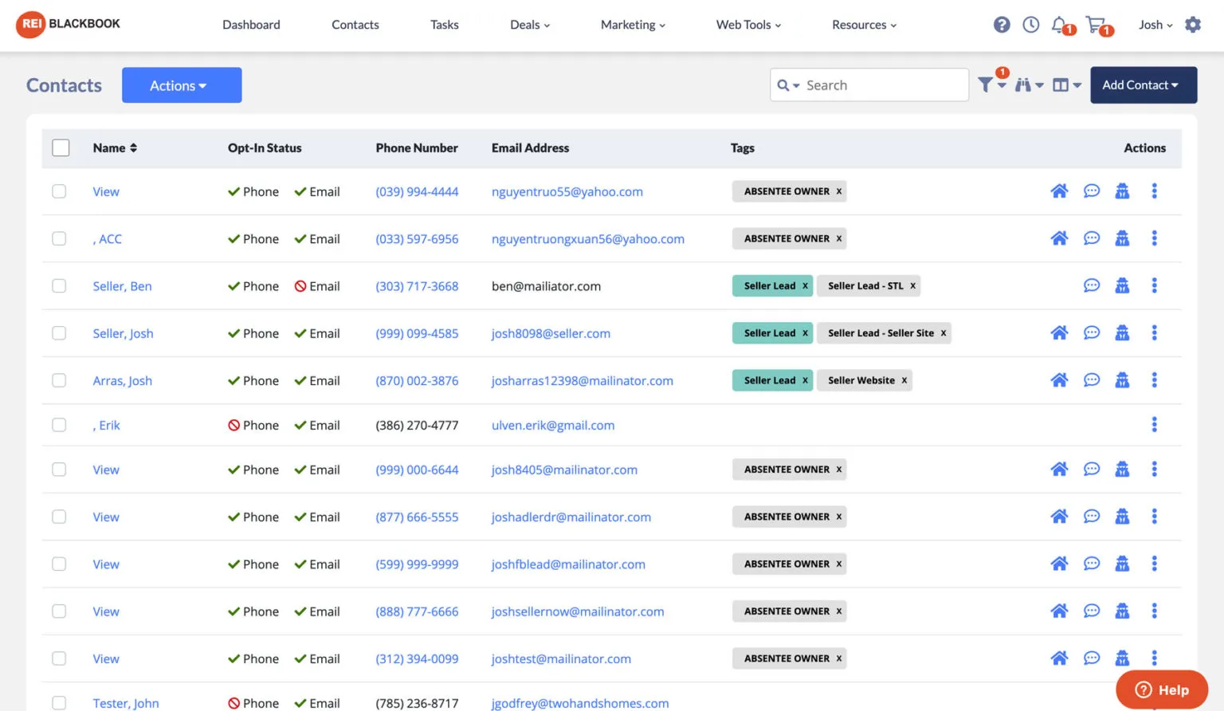Screen dimensions: 1224x711
Task: Open the Marketing menu
Action: point(632,25)
